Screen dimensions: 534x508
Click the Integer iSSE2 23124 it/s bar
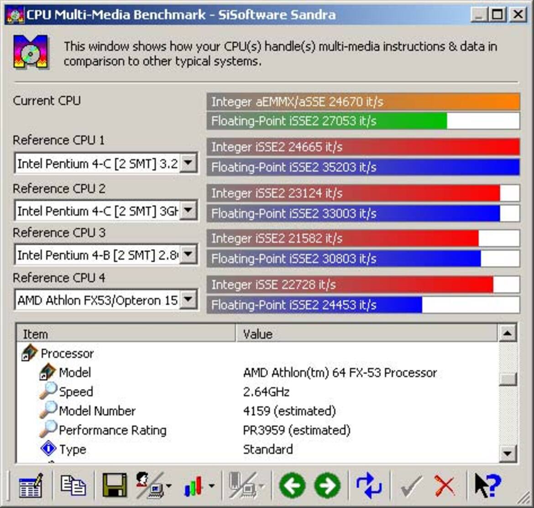(x=363, y=193)
